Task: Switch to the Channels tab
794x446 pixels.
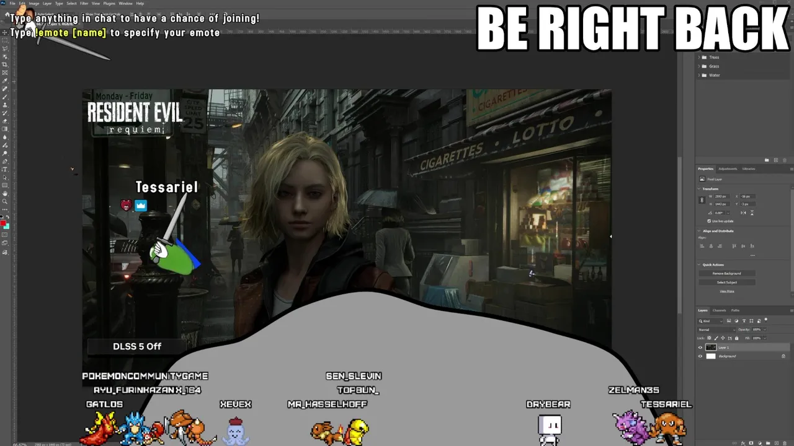Action: tap(720, 310)
